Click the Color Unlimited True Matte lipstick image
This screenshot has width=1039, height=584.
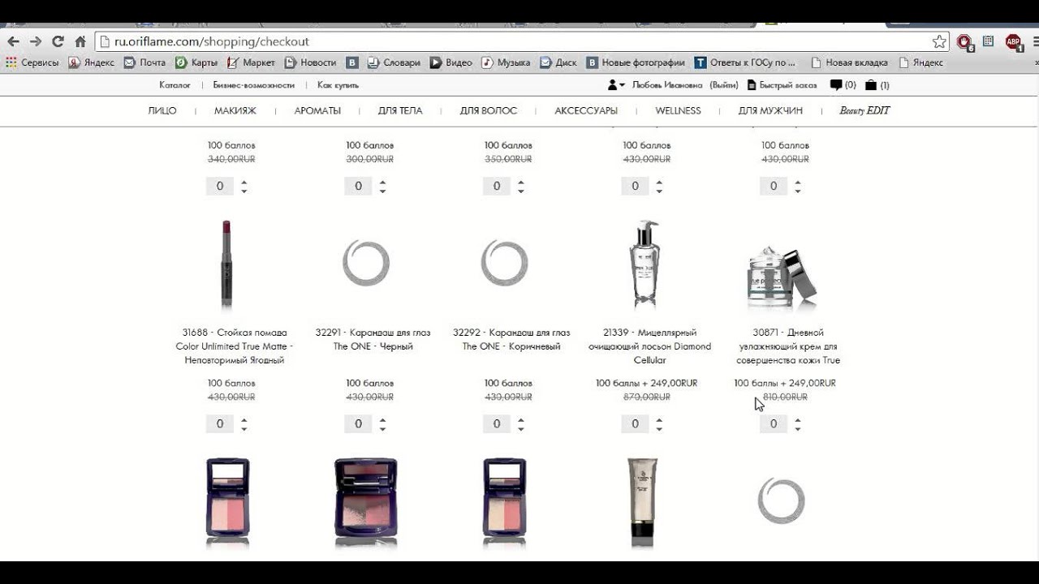(x=227, y=264)
